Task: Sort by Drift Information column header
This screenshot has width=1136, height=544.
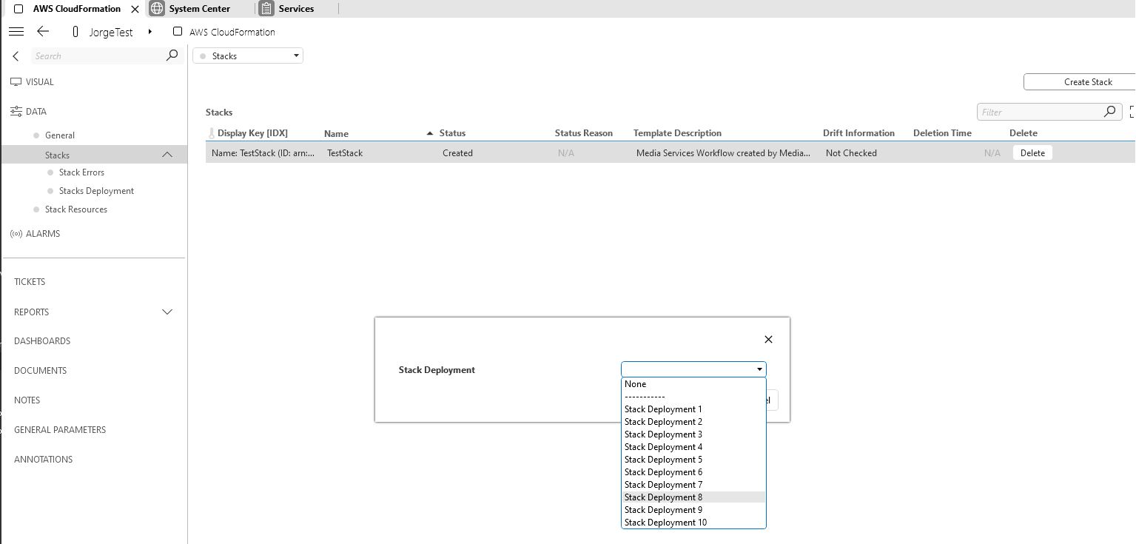Action: point(858,133)
